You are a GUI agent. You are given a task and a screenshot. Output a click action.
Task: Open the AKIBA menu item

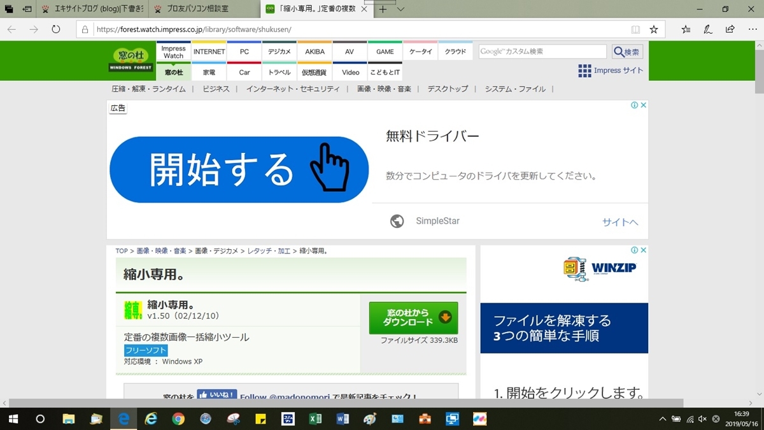[x=315, y=52]
